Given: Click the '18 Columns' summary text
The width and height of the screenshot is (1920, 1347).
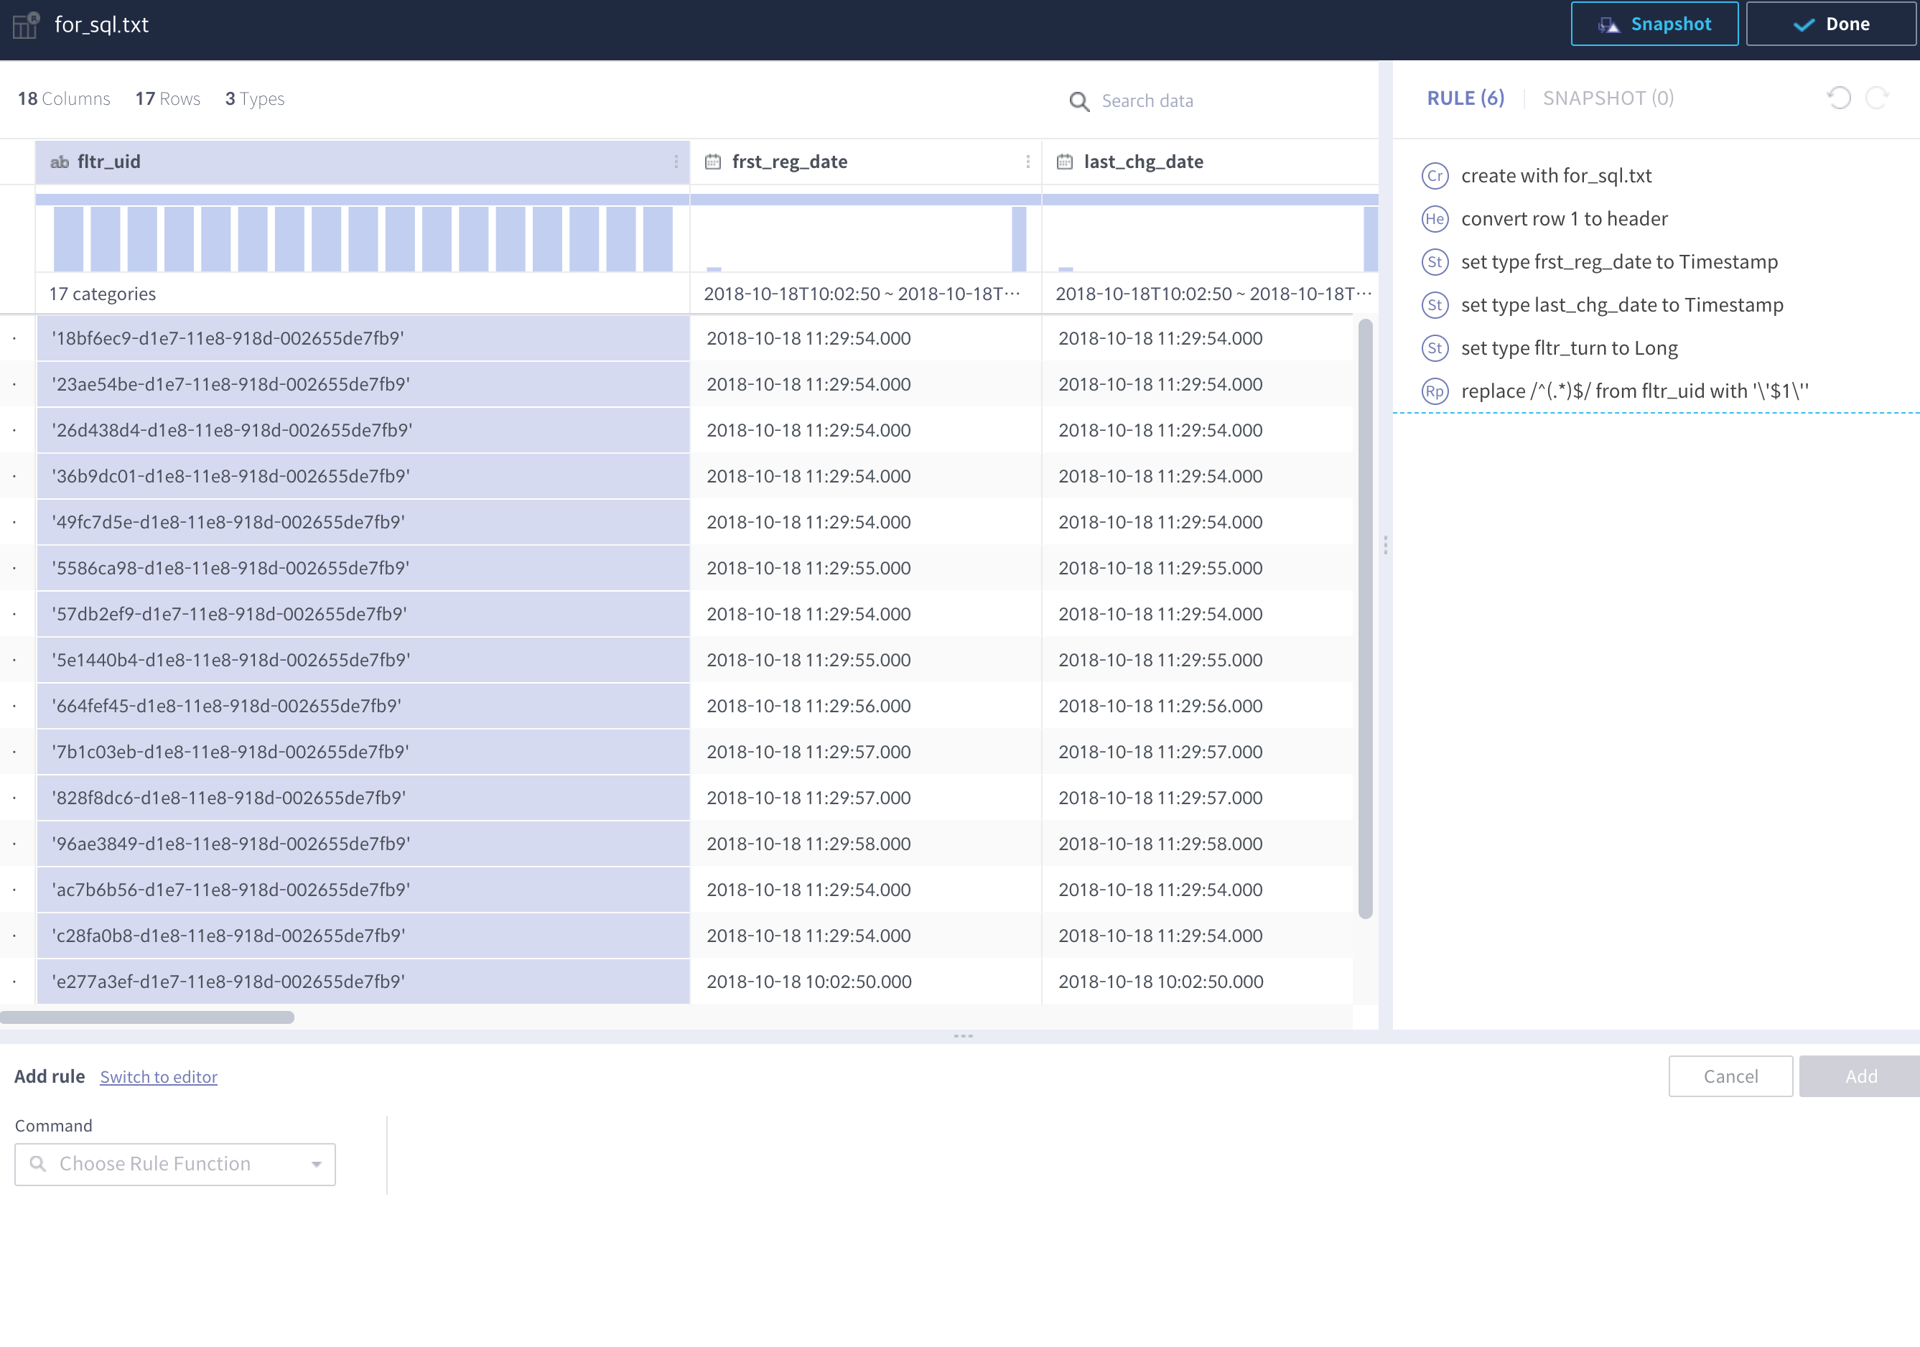Looking at the screenshot, I should point(64,98).
